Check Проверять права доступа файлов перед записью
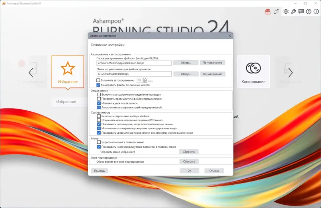Image resolution: width=321 pixels, height=208 pixels. click(99, 99)
